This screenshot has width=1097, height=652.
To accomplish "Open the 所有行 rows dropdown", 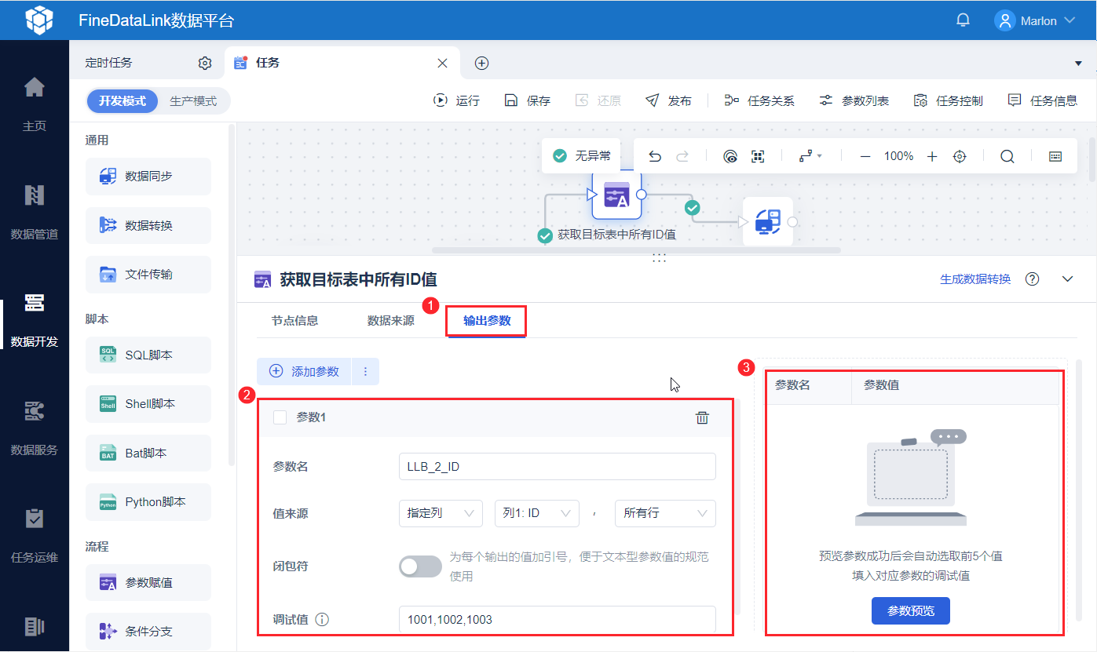I will coord(665,513).
